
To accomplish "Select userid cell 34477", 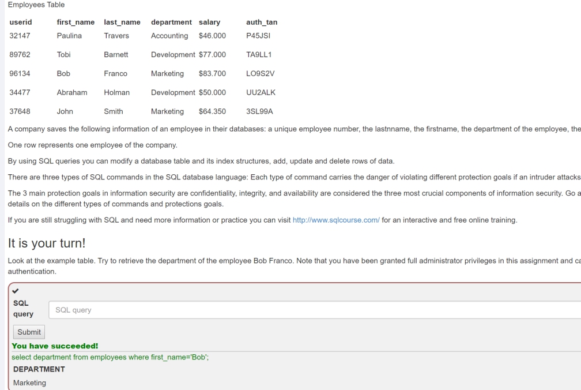I will (20, 92).
